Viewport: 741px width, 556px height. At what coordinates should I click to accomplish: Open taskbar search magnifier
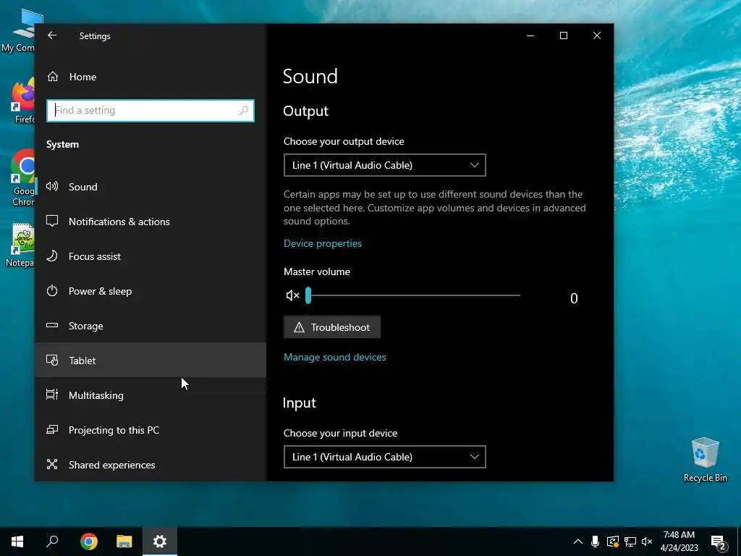52,542
